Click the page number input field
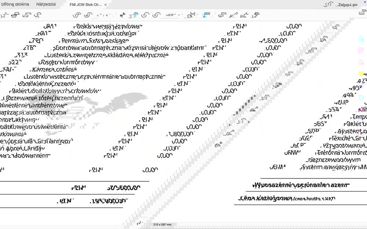Image resolution: width=367 pixels, height=229 pixels. [x=99, y=15]
